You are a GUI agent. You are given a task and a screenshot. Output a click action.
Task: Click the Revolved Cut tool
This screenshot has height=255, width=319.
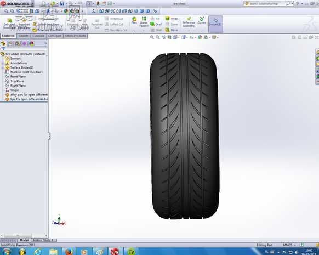(x=97, y=24)
